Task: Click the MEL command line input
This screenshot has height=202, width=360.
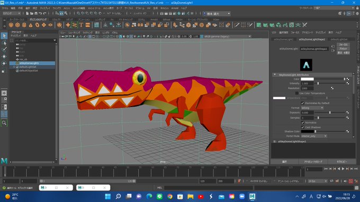Action: pyautogui.click(x=209, y=188)
